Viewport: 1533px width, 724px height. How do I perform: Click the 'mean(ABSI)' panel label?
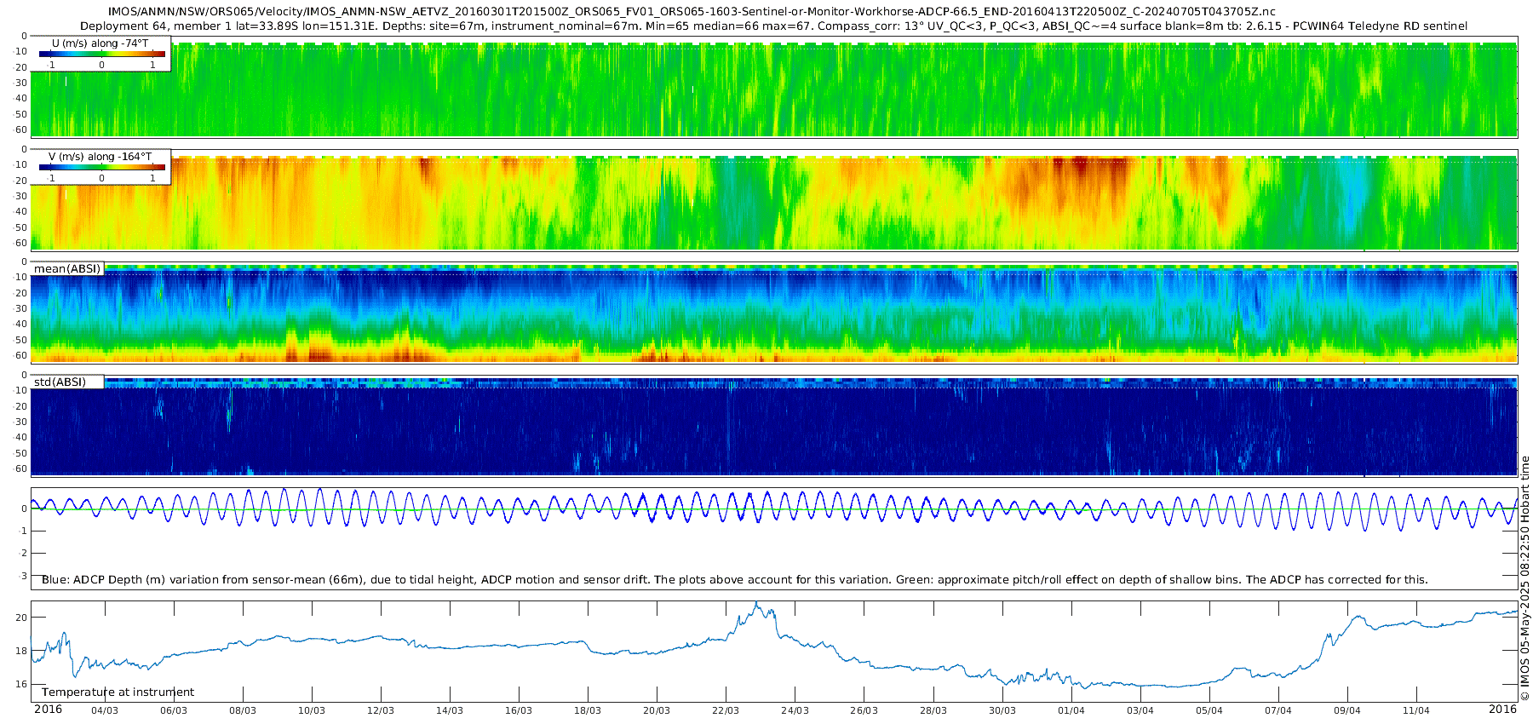(67, 268)
